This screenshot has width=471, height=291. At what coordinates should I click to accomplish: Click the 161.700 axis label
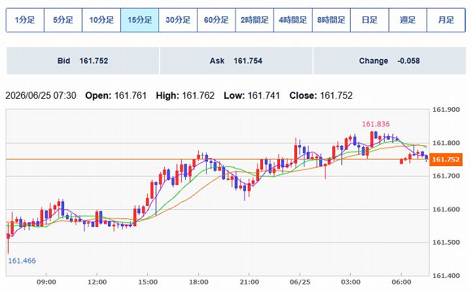[x=445, y=176]
